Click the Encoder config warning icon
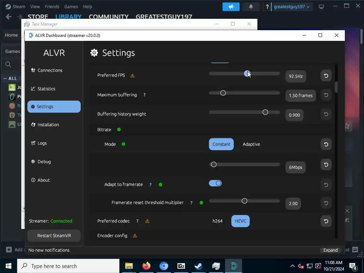The image size is (364, 273). (x=135, y=236)
